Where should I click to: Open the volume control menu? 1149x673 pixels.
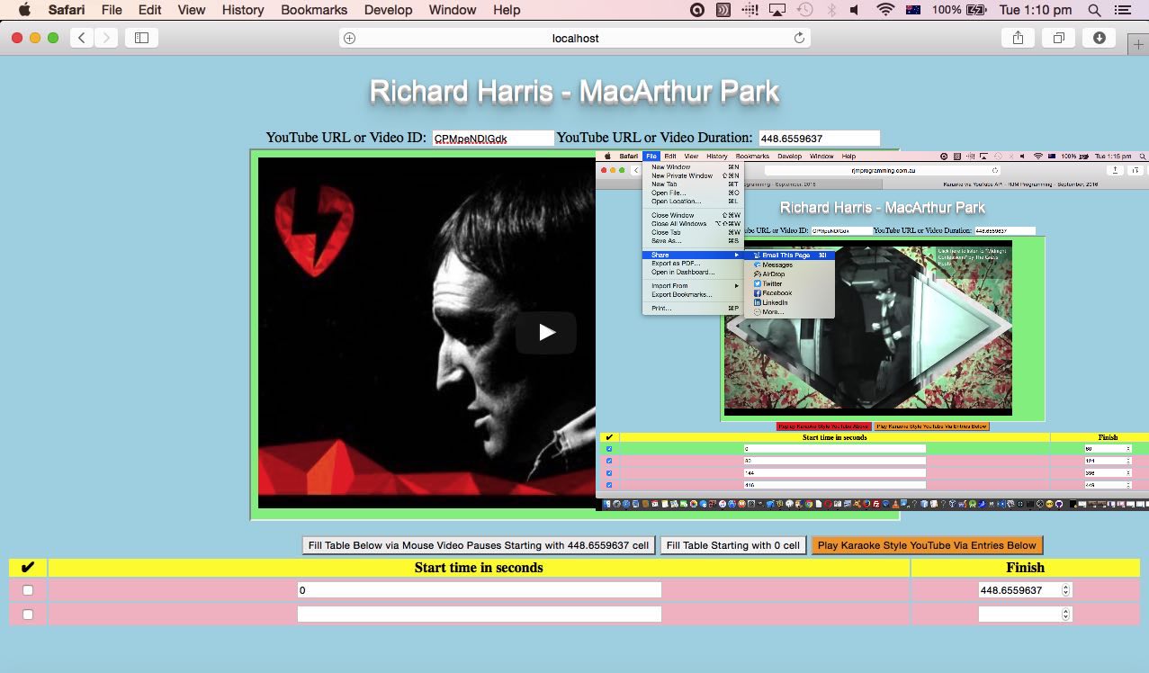click(855, 10)
